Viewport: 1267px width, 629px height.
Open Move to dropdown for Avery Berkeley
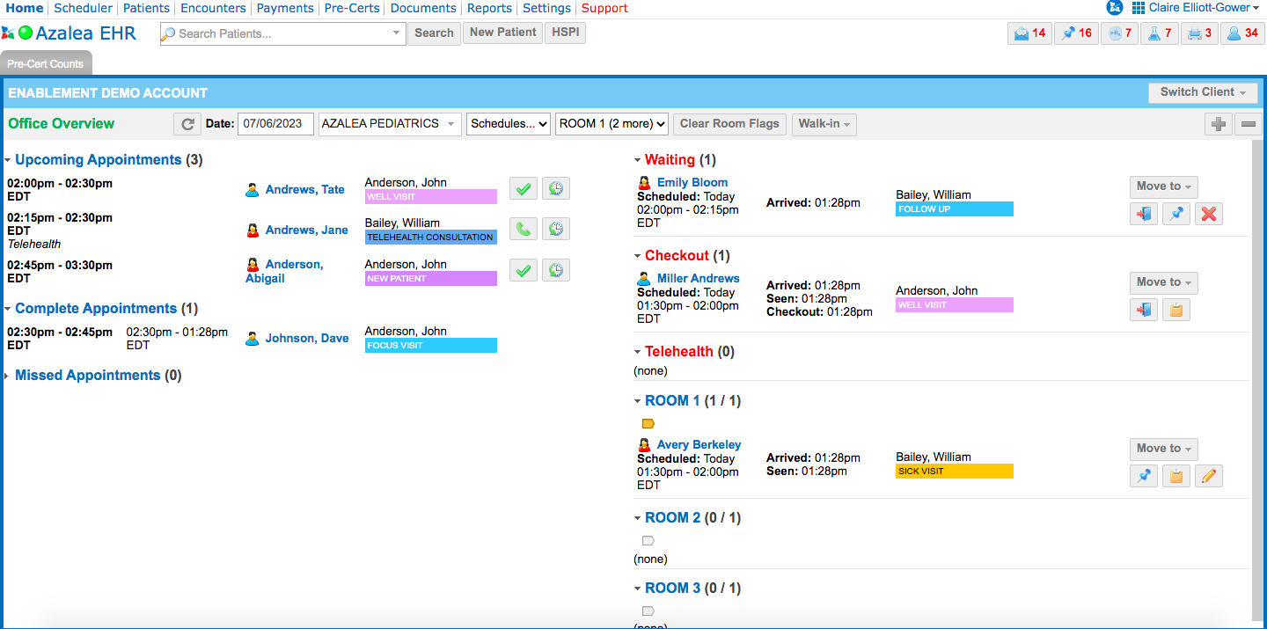click(1163, 449)
